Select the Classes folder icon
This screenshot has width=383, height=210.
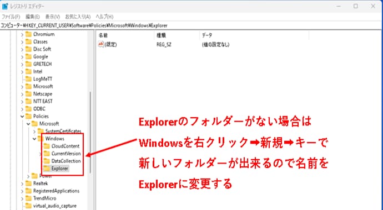pyautogui.click(x=29, y=42)
